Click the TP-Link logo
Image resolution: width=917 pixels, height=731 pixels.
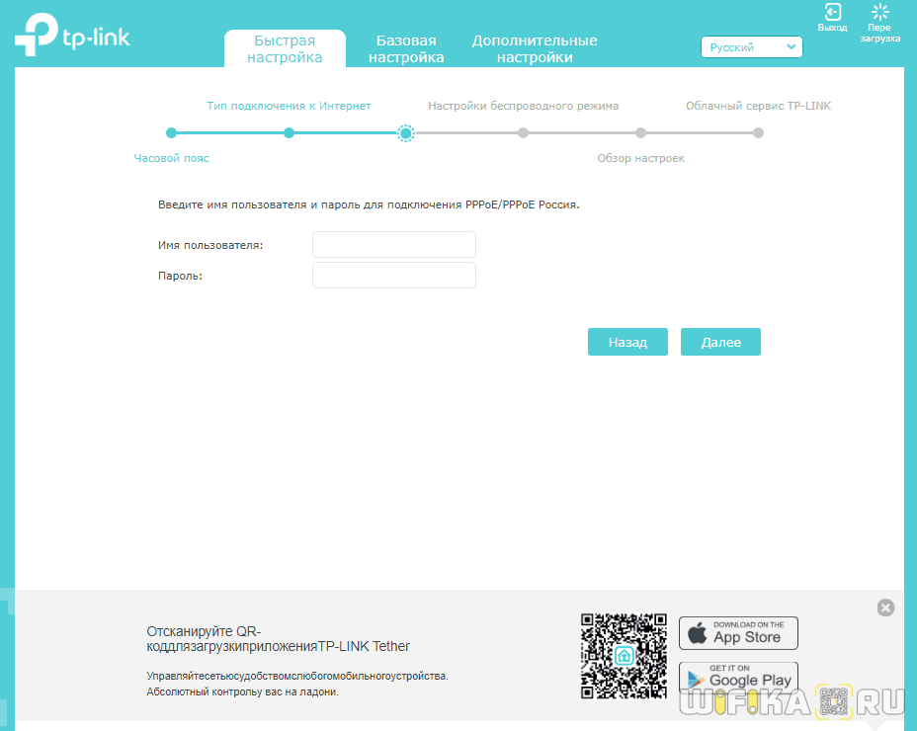(x=71, y=36)
